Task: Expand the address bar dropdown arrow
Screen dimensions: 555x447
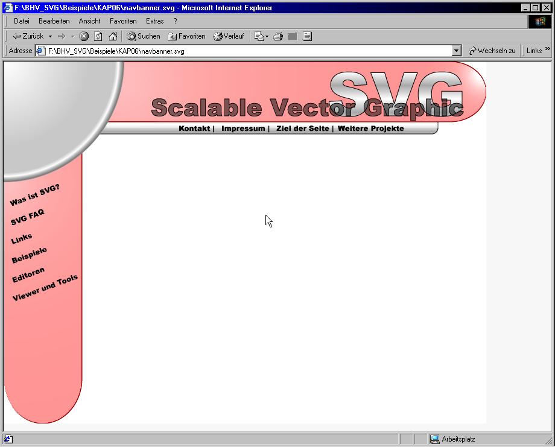Action: coord(457,51)
